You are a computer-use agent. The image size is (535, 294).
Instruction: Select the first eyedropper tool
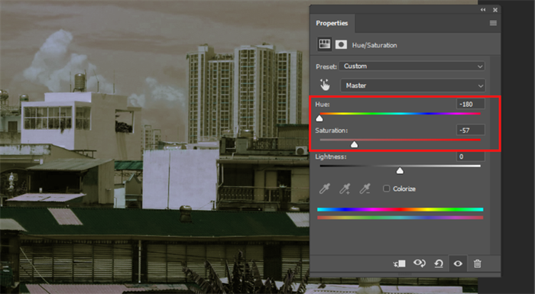pyautogui.click(x=325, y=189)
